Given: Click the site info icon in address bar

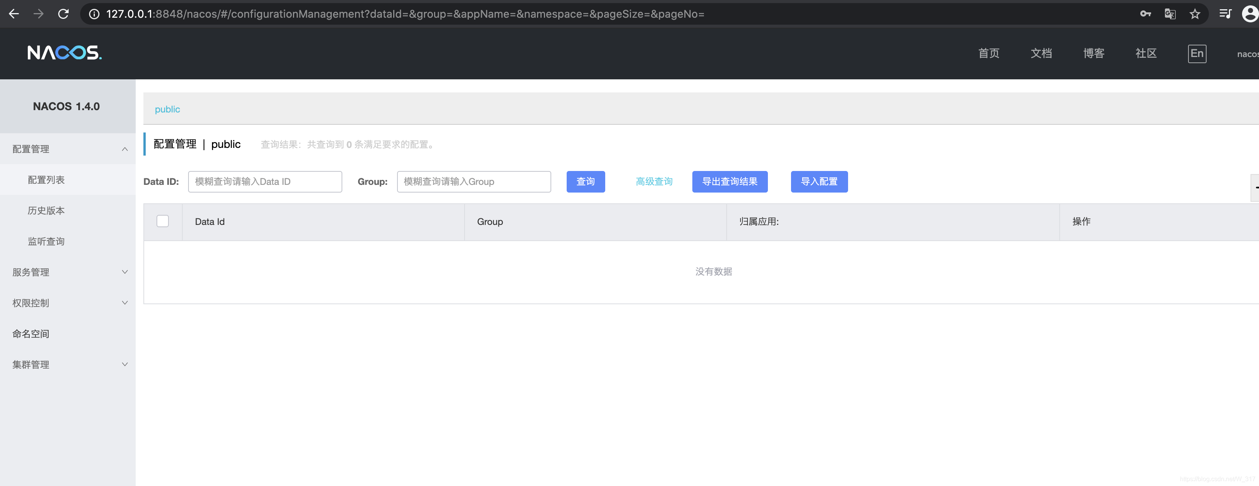Looking at the screenshot, I should [94, 14].
